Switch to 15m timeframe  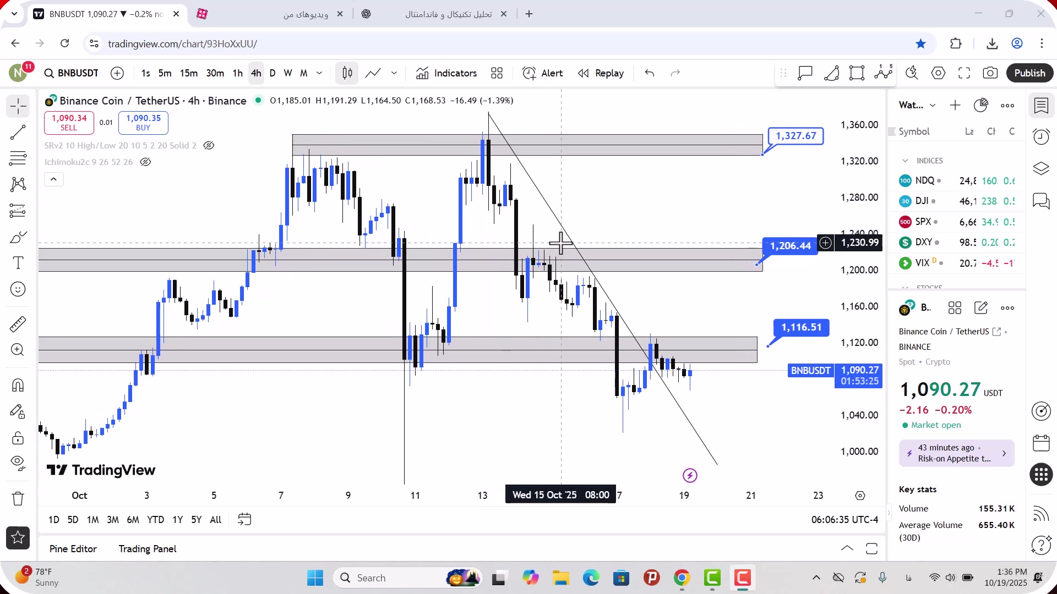(188, 73)
